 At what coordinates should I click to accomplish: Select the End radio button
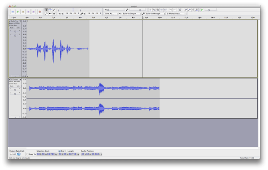[x=60, y=151]
